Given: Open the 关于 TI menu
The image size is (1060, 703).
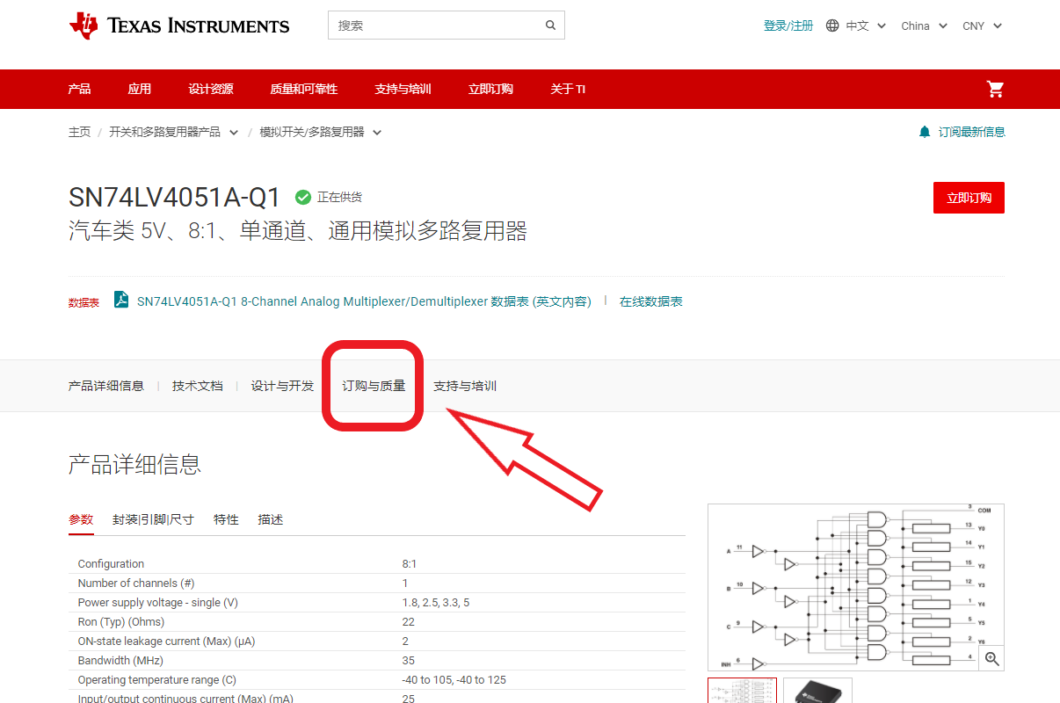Looking at the screenshot, I should [x=568, y=89].
